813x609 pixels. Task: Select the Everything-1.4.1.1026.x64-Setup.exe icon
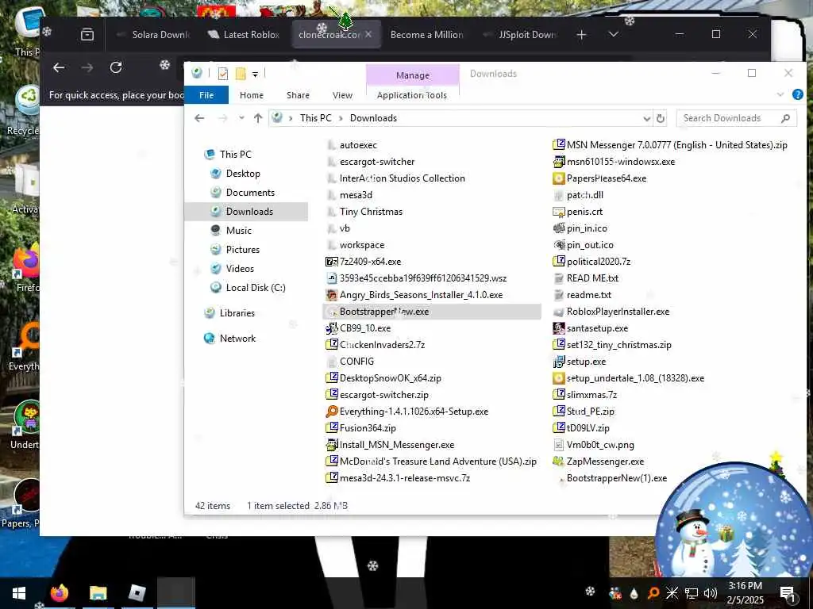point(331,412)
